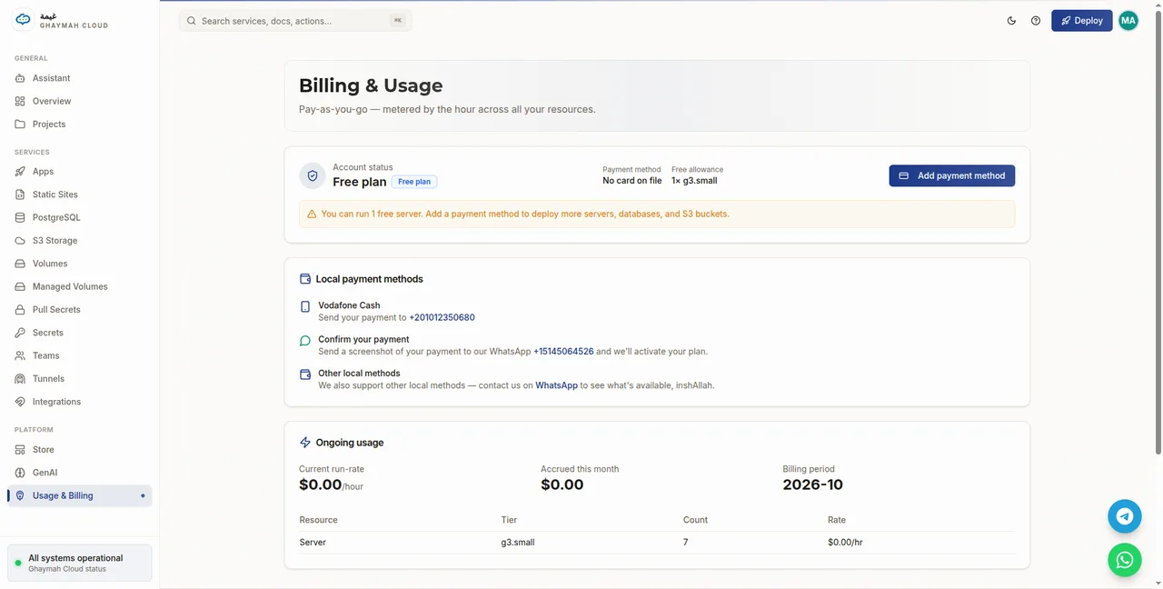Viewport: 1163px width, 589px height.
Task: Click the Overview grid icon
Action: [20, 101]
